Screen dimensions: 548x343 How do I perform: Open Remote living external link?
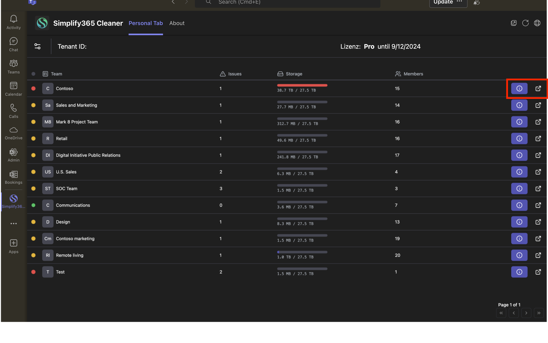click(x=538, y=255)
